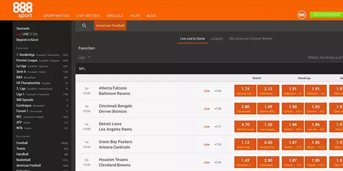Select 888 Specials in favorites
This screenshot has height=171, width=343.
click(42, 100)
